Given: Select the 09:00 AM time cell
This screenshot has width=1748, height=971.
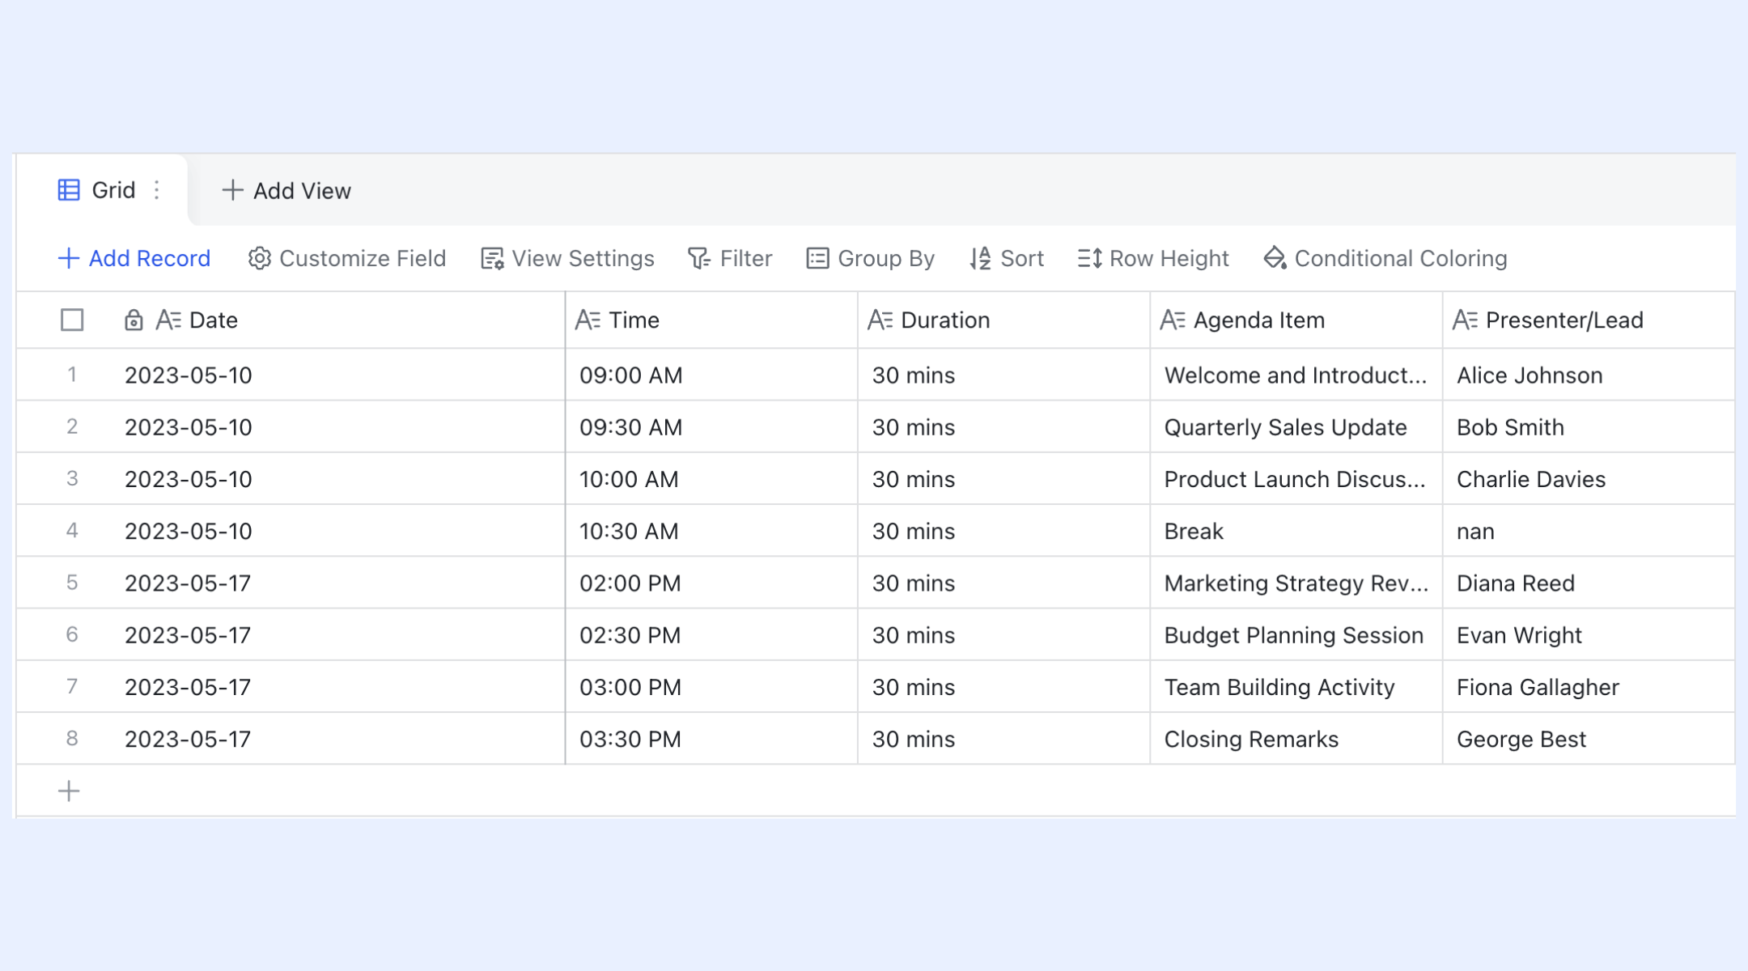Looking at the screenshot, I should (711, 375).
